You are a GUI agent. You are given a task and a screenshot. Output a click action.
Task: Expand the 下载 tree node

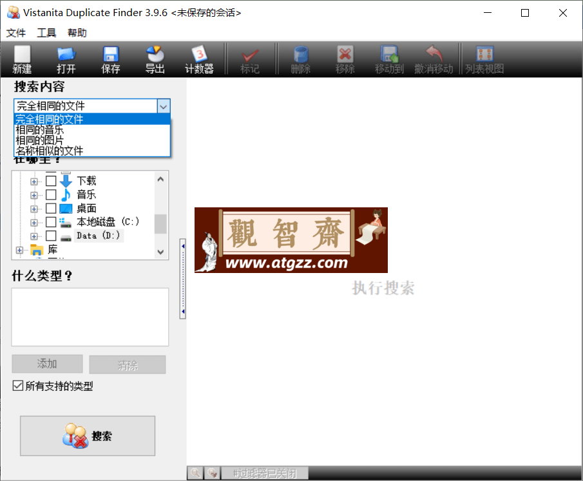34,182
